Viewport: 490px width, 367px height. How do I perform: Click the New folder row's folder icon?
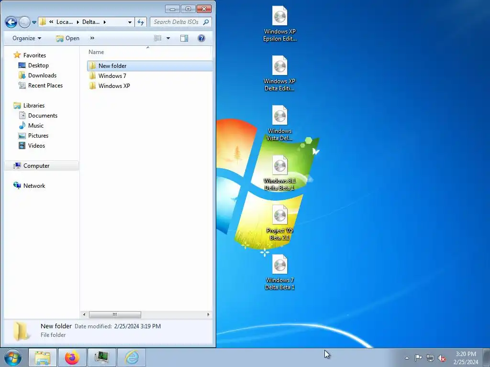(92, 66)
